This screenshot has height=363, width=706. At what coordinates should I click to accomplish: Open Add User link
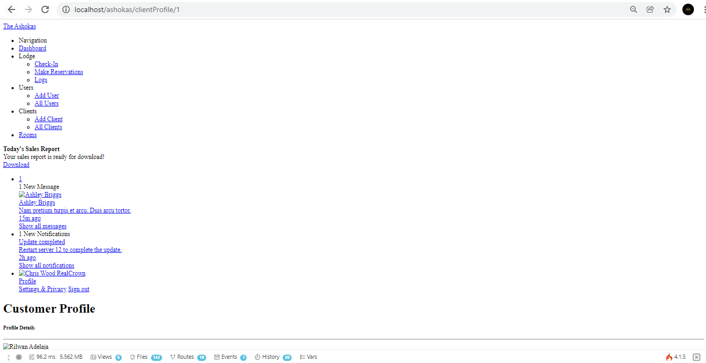[47, 95]
